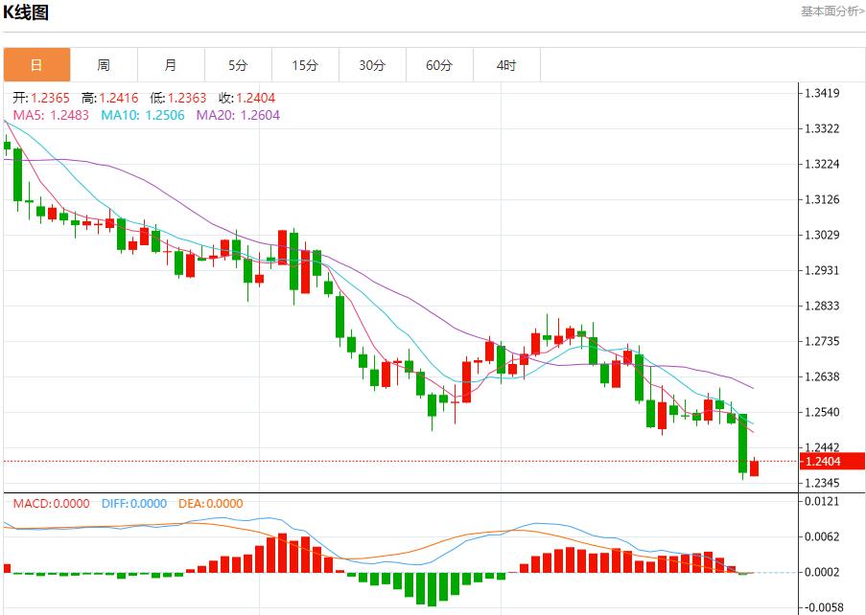Switch to the 周 weekly tab
The image size is (866, 615).
point(104,65)
